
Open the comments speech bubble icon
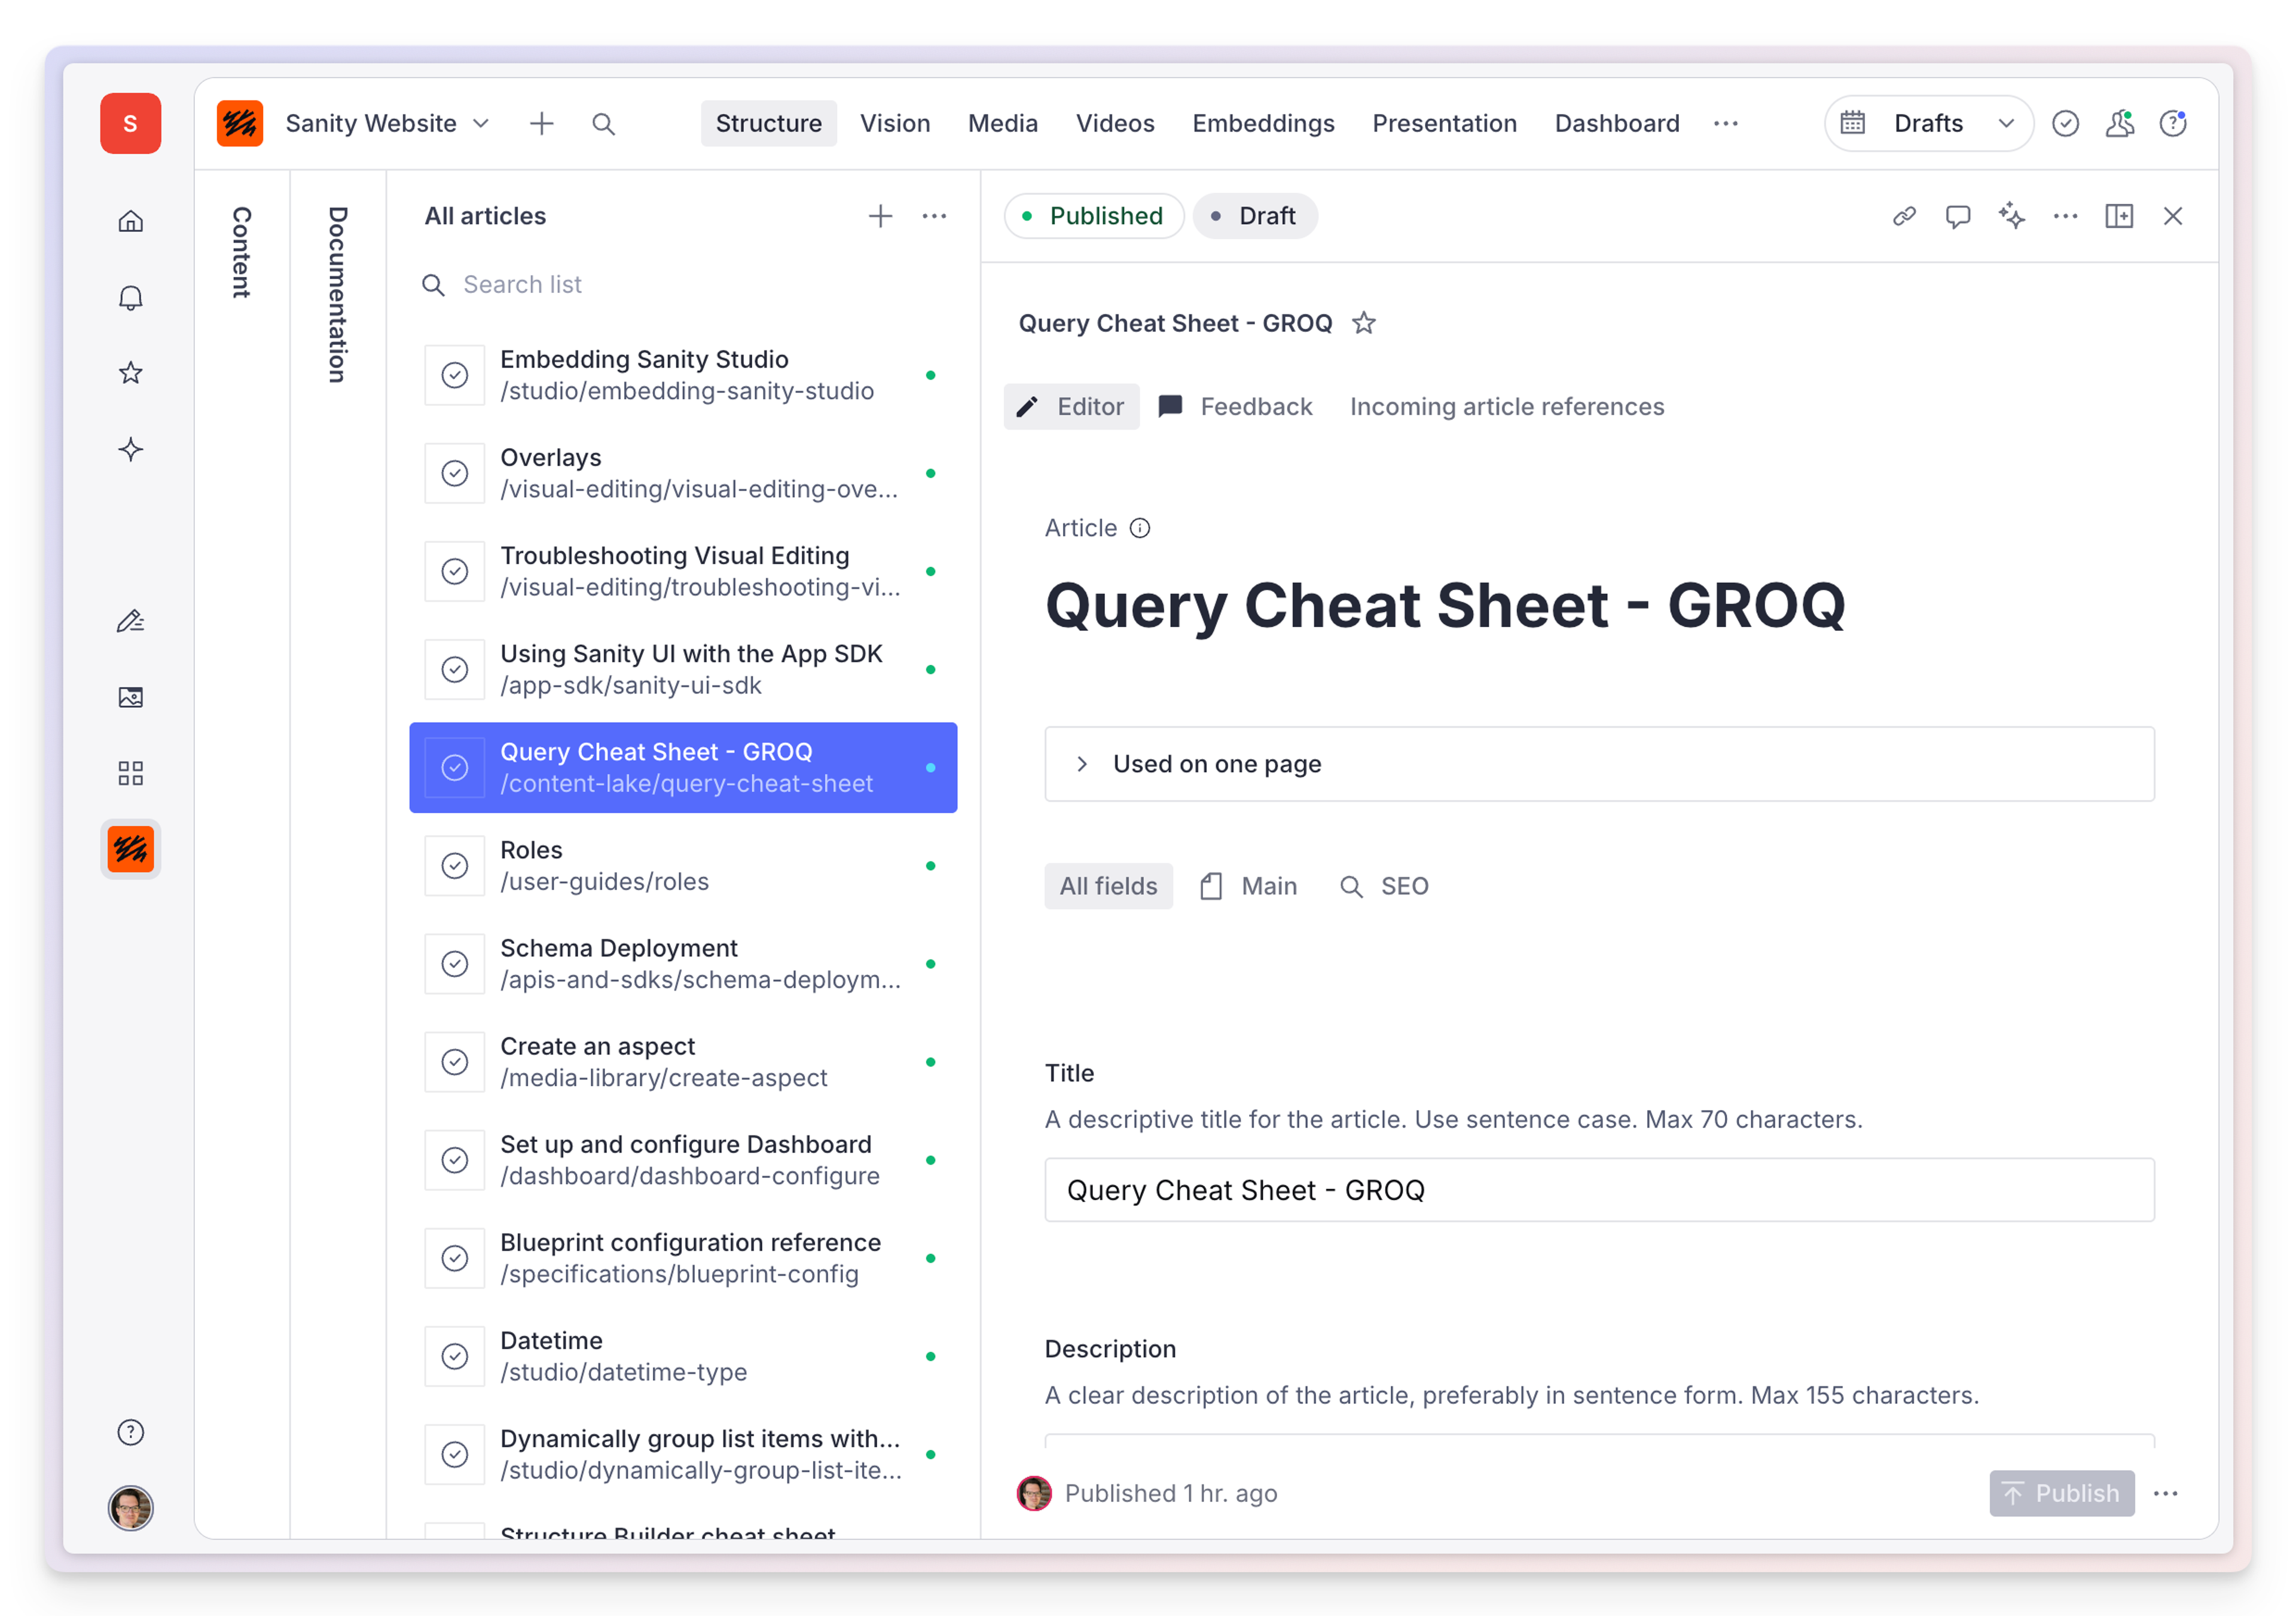click(1957, 216)
